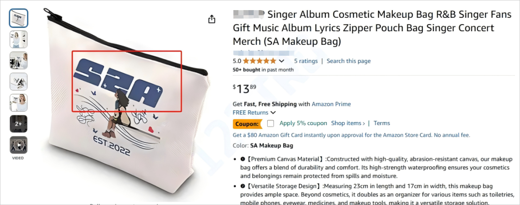View coupon Terms link
Image resolution: width=520 pixels, height=205 pixels.
coord(382,123)
